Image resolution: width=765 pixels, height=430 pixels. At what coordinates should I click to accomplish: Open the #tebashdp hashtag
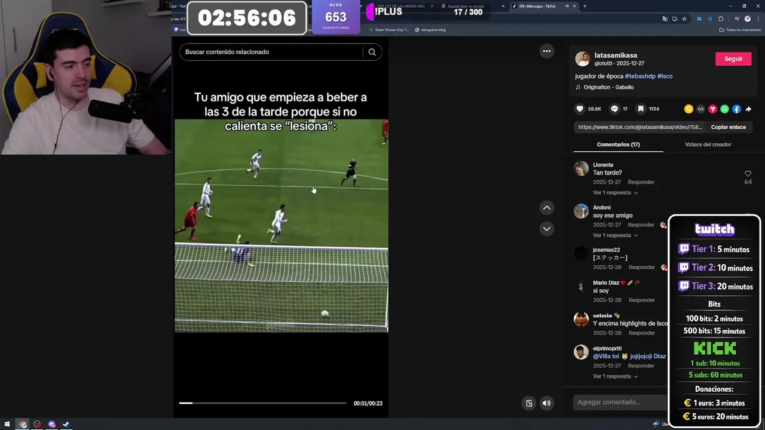[639, 76]
